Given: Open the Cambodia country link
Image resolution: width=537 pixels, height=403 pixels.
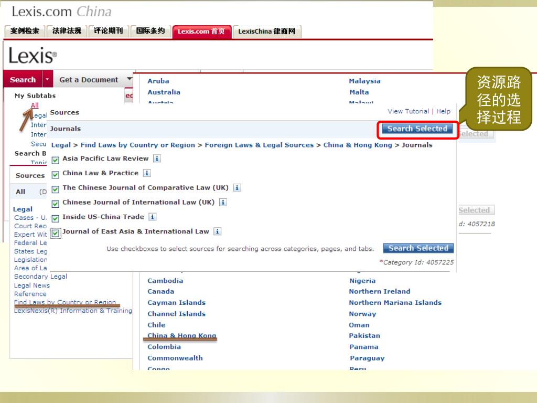Looking at the screenshot, I should [x=165, y=281].
